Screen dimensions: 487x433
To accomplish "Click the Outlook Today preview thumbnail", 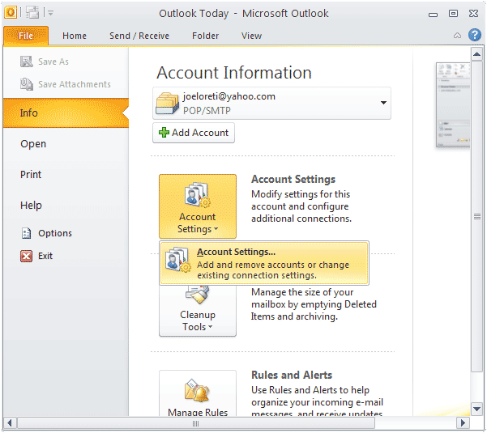I will (x=452, y=105).
